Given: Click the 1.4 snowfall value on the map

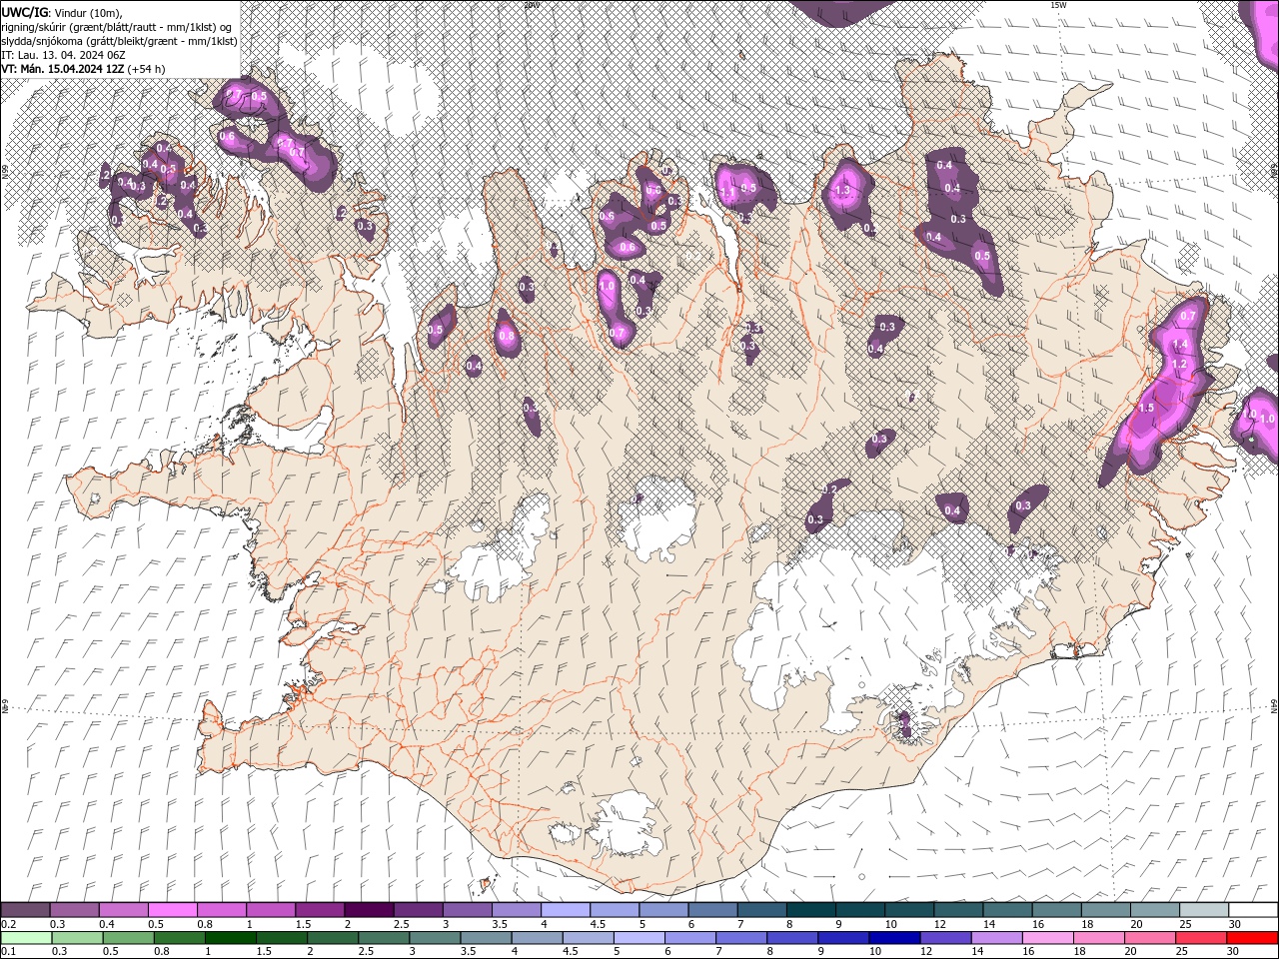Looking at the screenshot, I should coord(1179,345).
